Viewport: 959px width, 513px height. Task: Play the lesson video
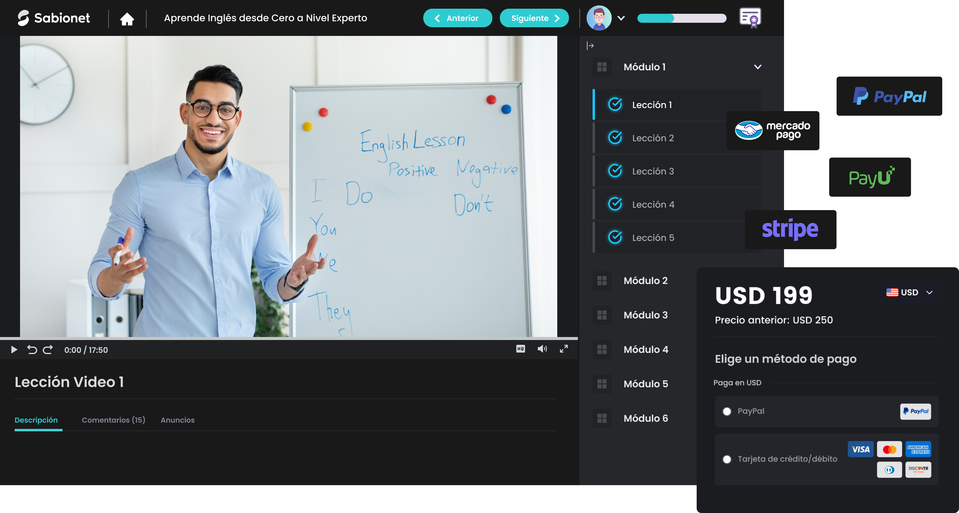14,350
